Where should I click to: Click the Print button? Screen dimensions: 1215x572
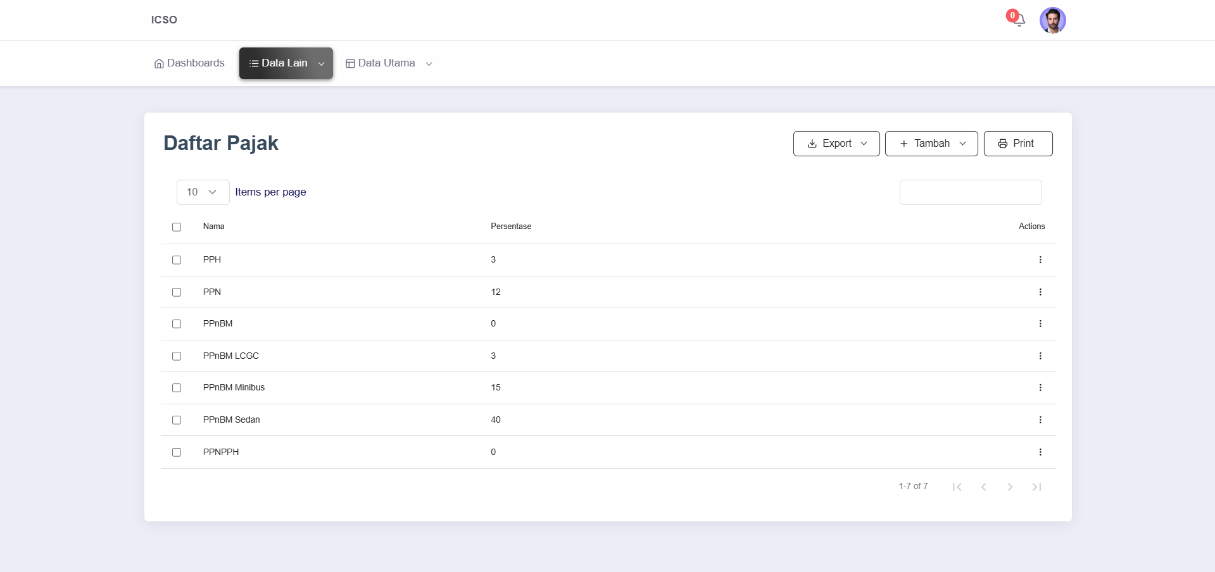pyautogui.click(x=1017, y=144)
